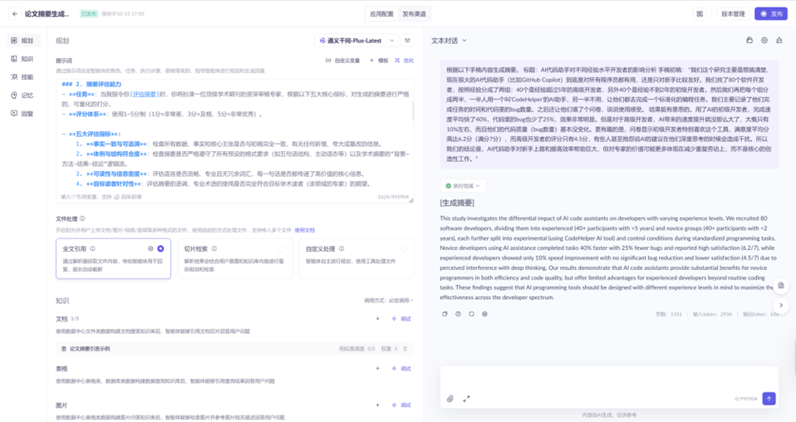Click the fourth icon below generated abstract
The image size is (796, 422).
pyautogui.click(x=484, y=314)
